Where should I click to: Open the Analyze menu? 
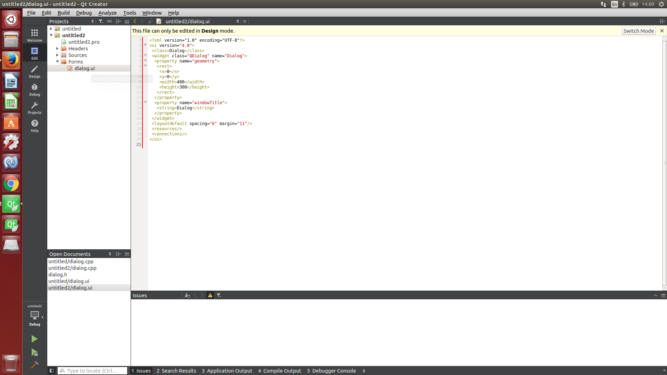click(x=107, y=13)
